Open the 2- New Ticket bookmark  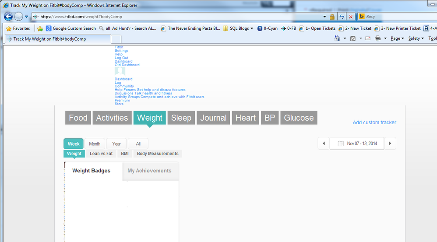(x=355, y=28)
